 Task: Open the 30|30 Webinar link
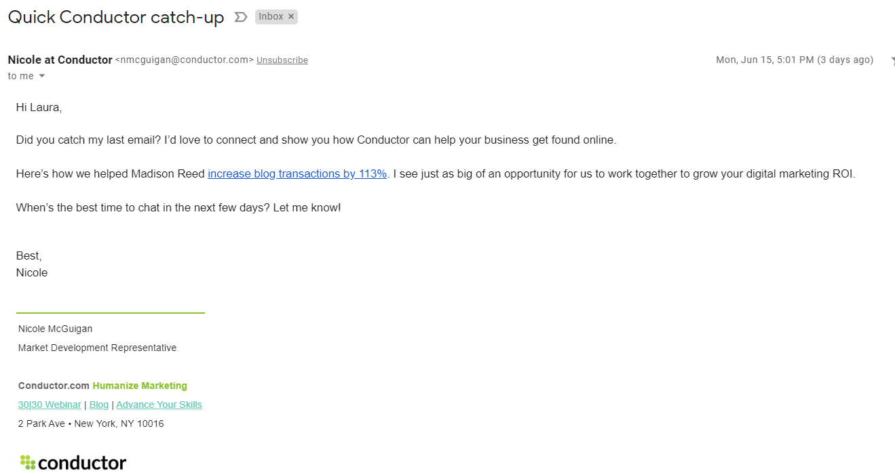click(50, 405)
